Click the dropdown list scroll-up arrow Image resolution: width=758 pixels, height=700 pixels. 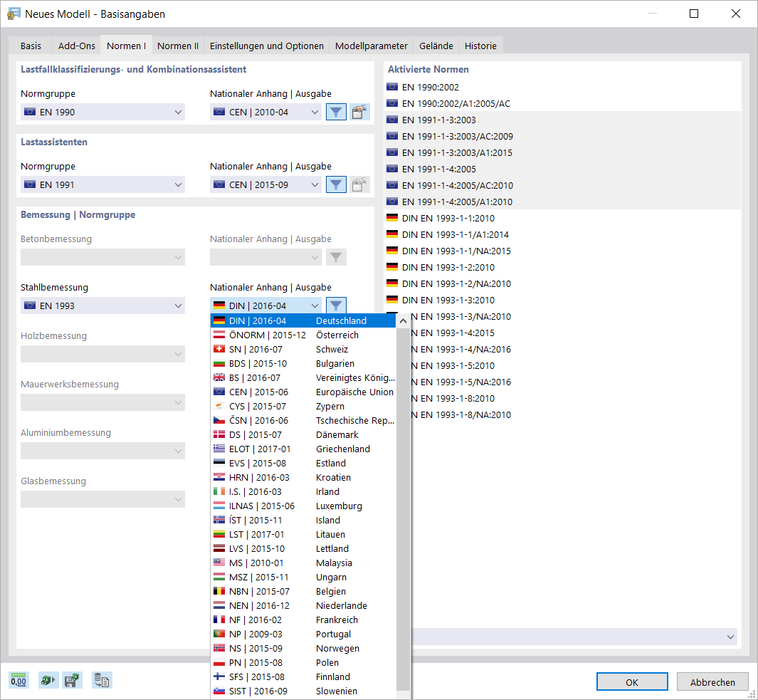coord(403,320)
